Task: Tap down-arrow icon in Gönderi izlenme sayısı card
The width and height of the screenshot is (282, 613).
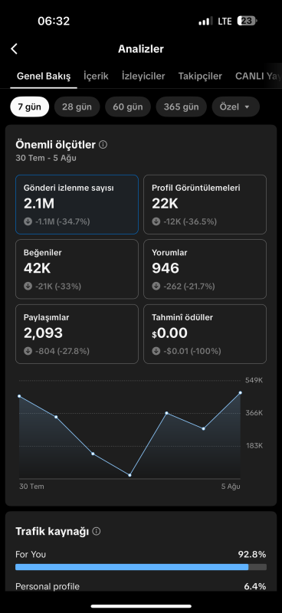Action: (28, 221)
